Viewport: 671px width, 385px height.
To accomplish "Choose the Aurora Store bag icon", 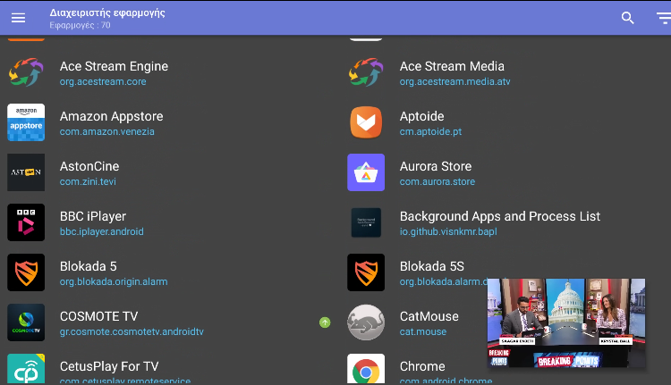I will 366,172.
